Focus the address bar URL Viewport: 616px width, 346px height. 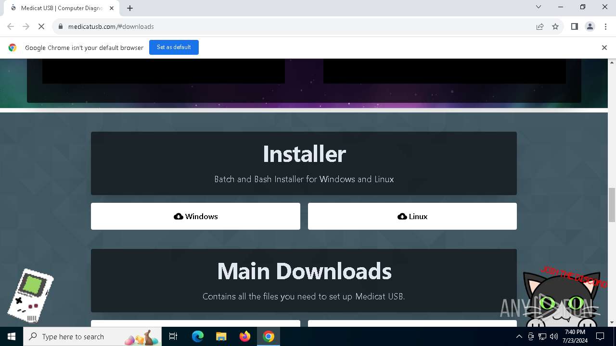[111, 26]
